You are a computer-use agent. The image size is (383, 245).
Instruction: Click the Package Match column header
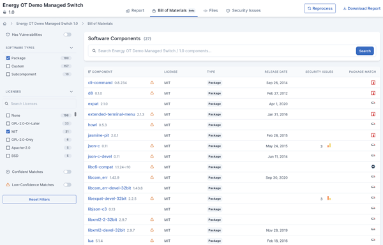click(363, 71)
